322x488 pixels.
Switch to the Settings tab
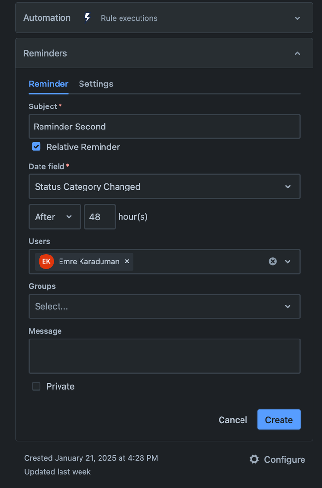[96, 84]
